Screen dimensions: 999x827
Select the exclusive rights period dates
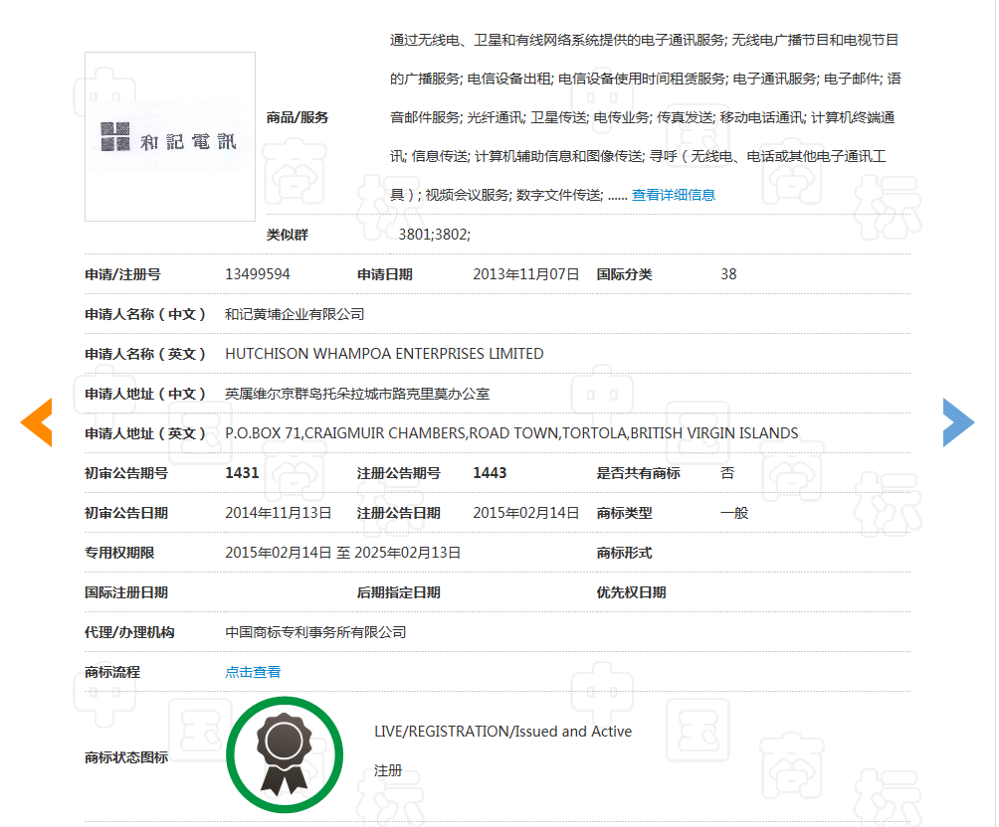tap(342, 553)
